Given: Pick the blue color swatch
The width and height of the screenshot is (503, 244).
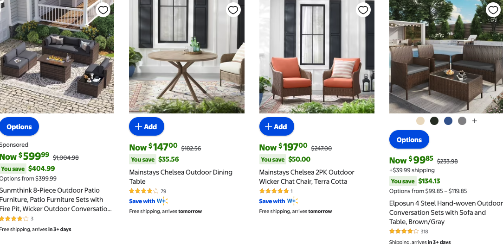Looking at the screenshot, I should [x=448, y=121].
